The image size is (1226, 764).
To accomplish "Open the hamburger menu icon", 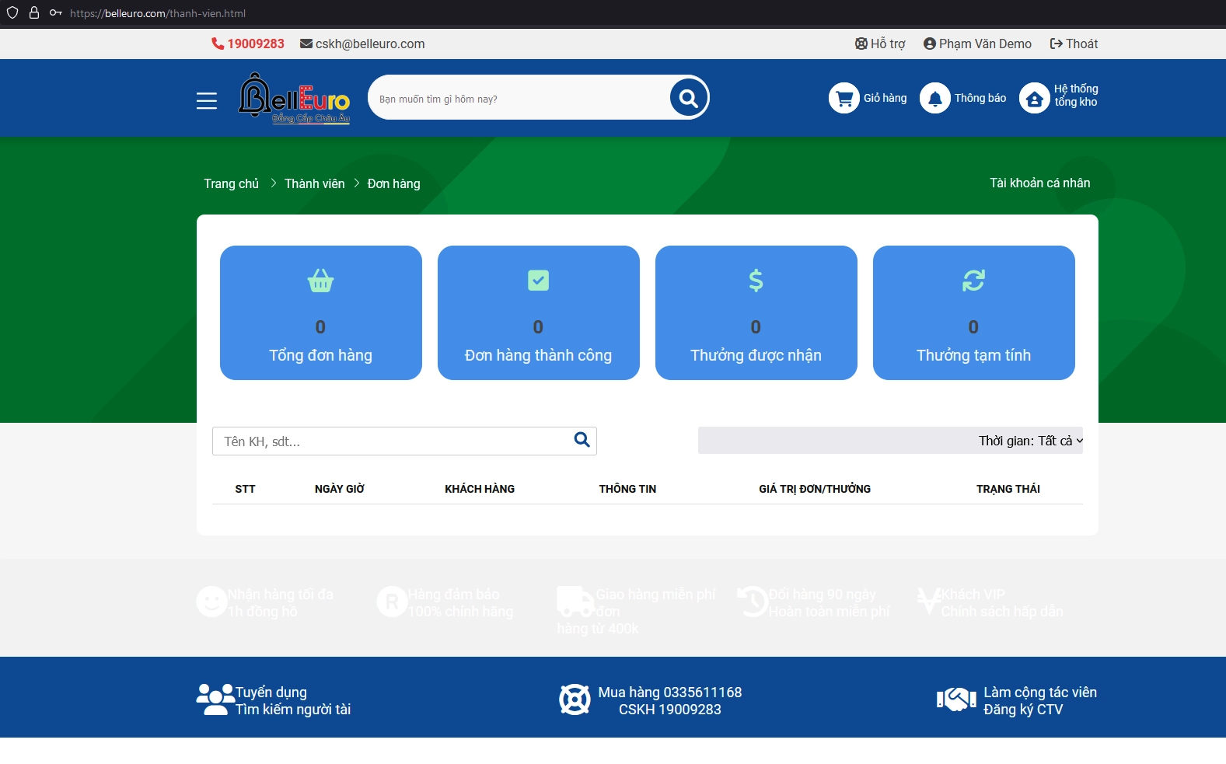I will pos(206,100).
